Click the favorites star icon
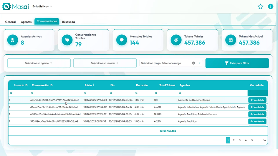The width and height of the screenshot is (278, 156). (x=260, y=6)
